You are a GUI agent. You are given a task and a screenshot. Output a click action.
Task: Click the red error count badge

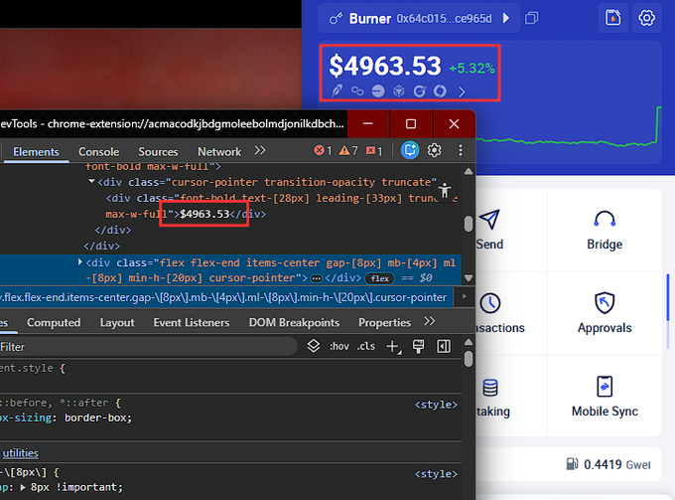(x=323, y=150)
